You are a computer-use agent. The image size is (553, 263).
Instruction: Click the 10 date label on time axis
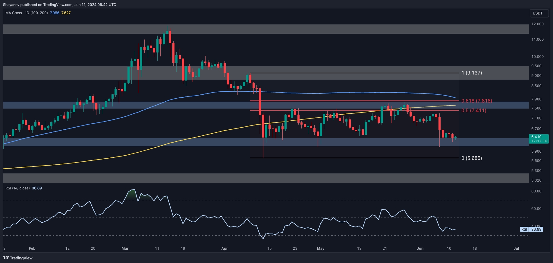click(449, 249)
